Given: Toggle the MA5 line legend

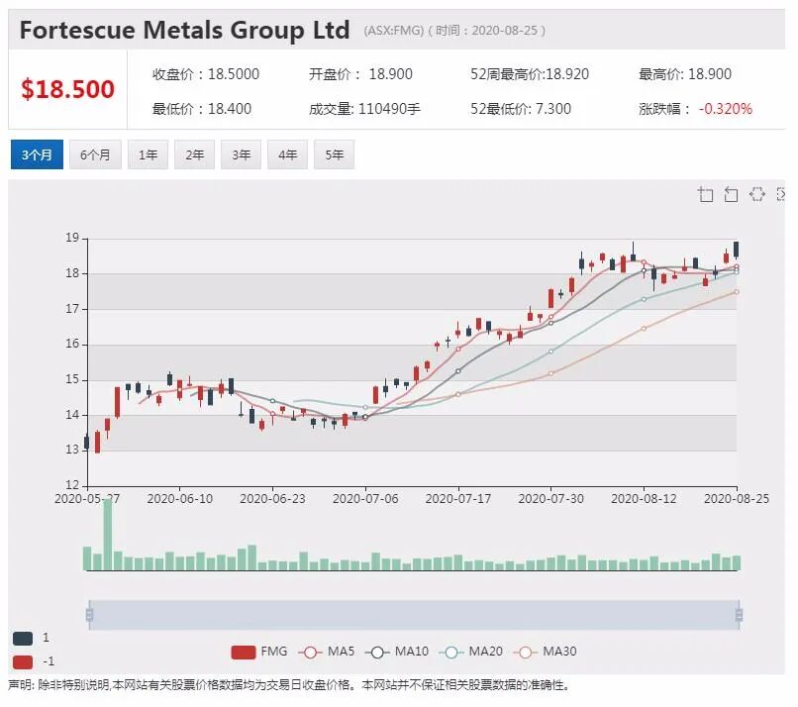Looking at the screenshot, I should click(326, 652).
